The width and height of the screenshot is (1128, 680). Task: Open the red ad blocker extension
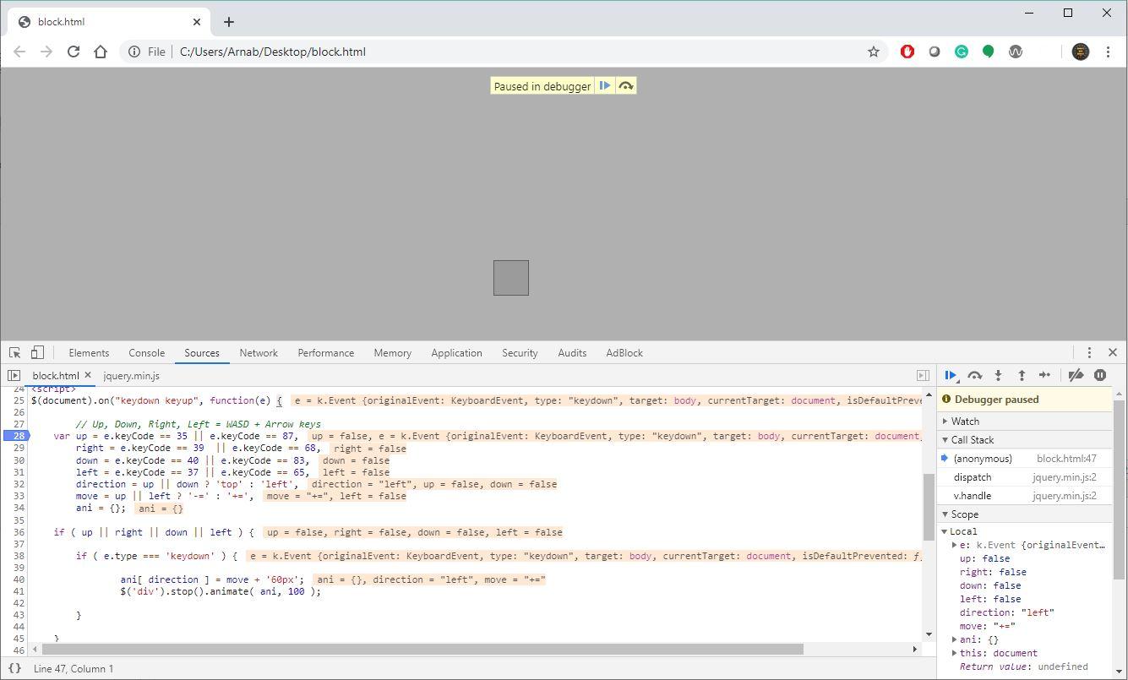[x=907, y=52]
